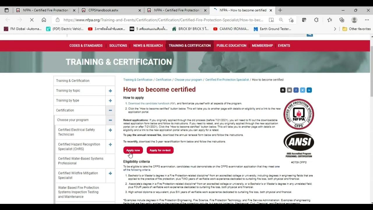Go to Certified Fire Protection Specialist breadcrumb
Screen dimensions: 373x210
(227, 80)
